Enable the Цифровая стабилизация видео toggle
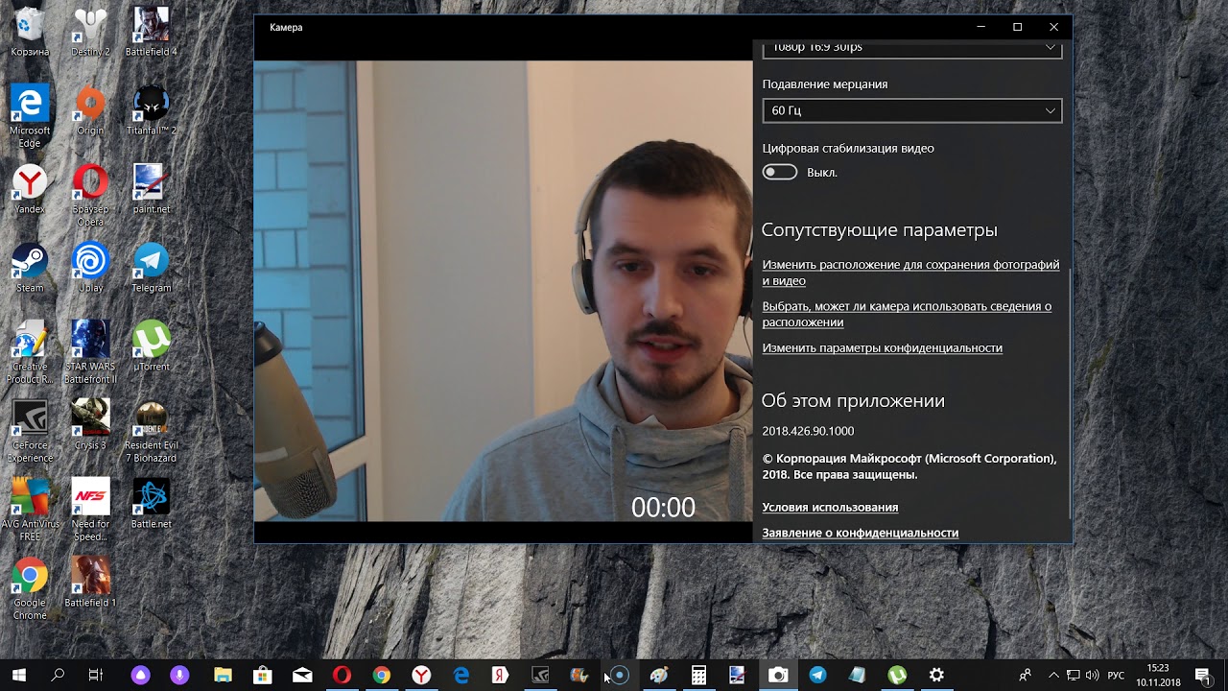This screenshot has height=691, width=1228. [780, 171]
